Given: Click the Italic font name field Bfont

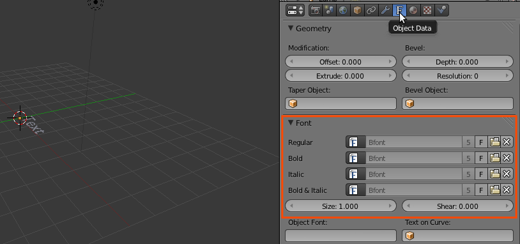Looking at the screenshot, I should click(413, 174).
